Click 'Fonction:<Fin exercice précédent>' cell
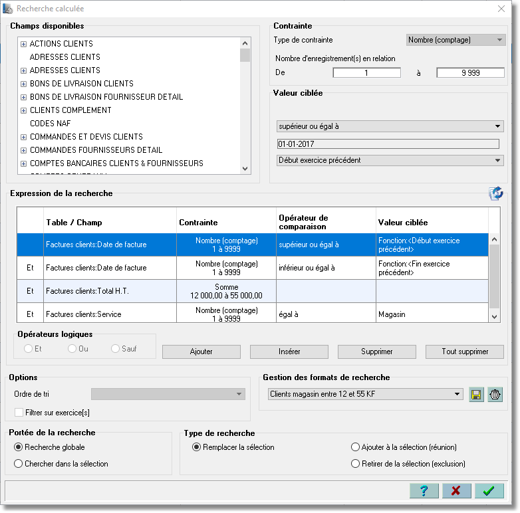520x513 pixels. pos(432,268)
